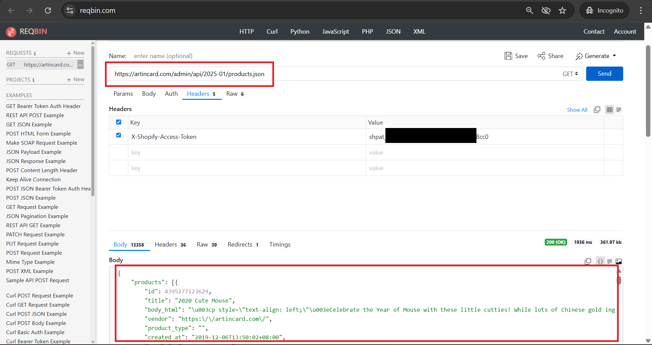This screenshot has height=345, width=652.
Task: Open the PHP menu
Action: (x=367, y=32)
